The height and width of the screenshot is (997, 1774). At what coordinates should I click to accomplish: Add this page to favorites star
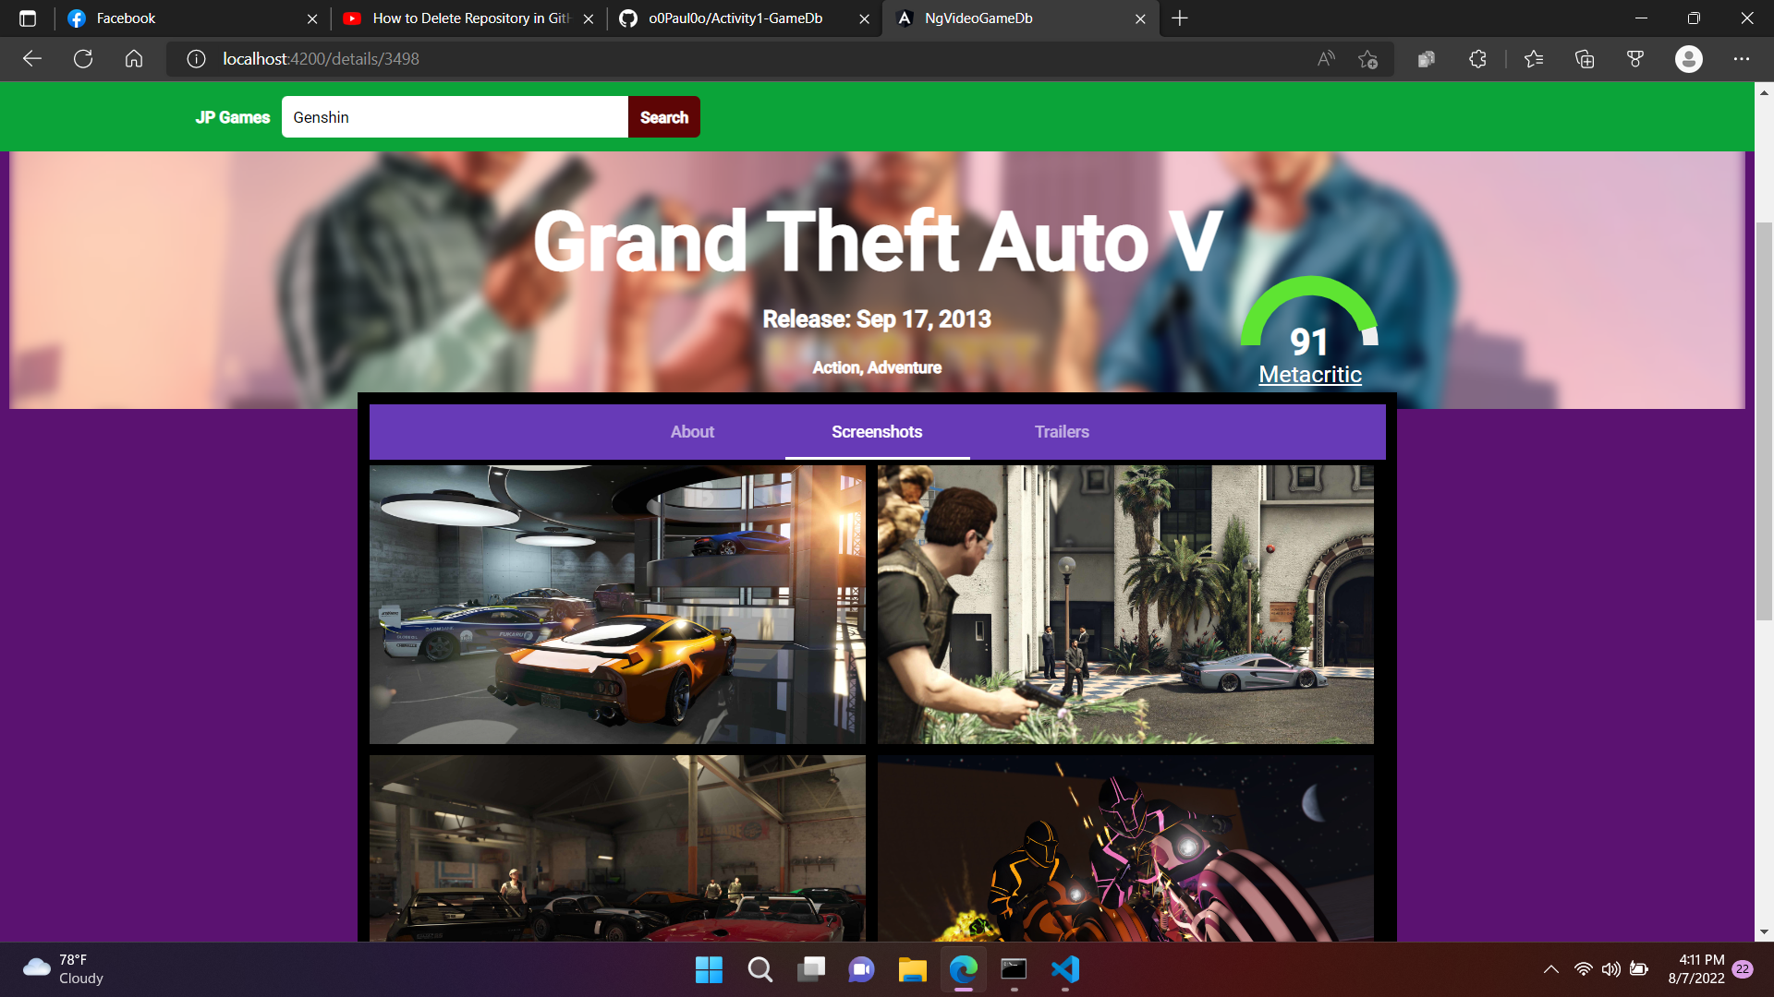(1368, 59)
